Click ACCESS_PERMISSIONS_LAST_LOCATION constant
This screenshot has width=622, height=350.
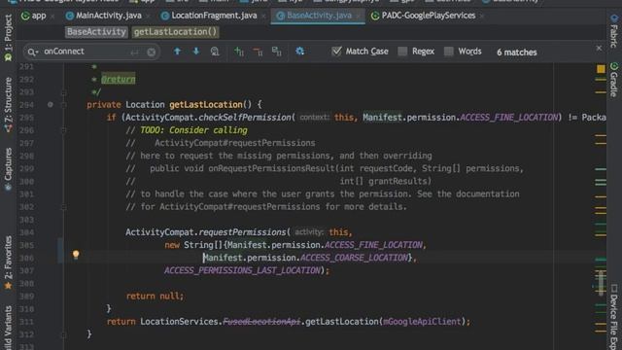point(242,270)
